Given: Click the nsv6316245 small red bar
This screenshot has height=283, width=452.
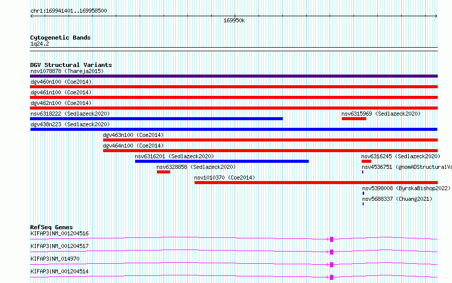Looking at the screenshot, I should (x=366, y=161).
